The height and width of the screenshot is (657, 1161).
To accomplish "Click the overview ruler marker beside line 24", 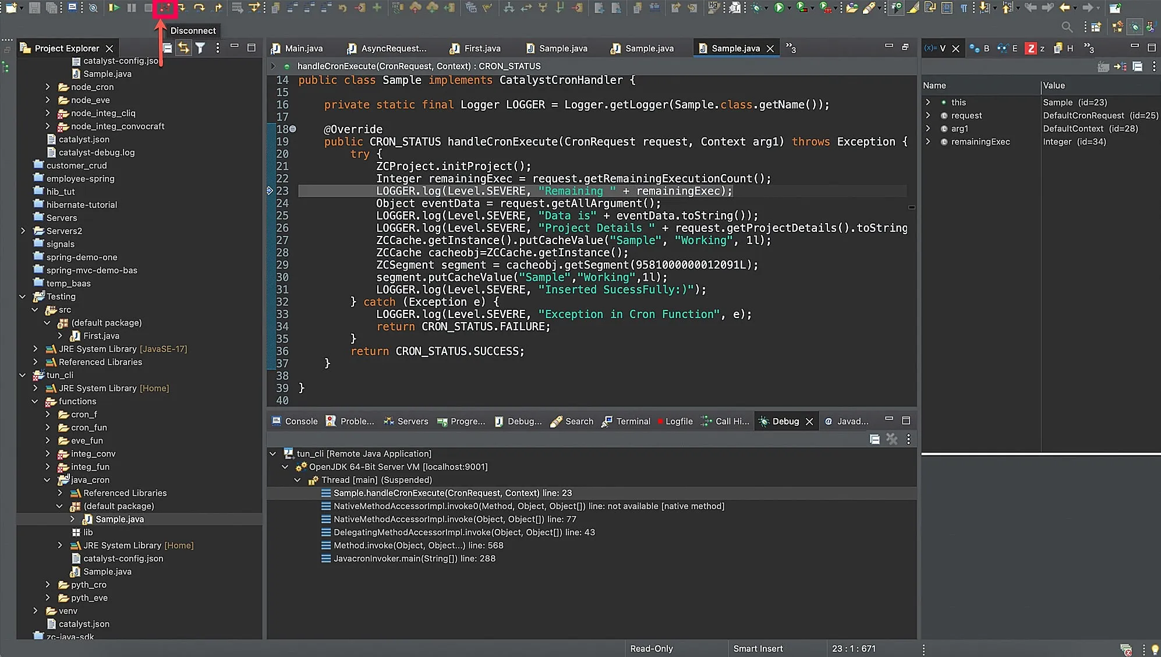I will click(x=911, y=207).
